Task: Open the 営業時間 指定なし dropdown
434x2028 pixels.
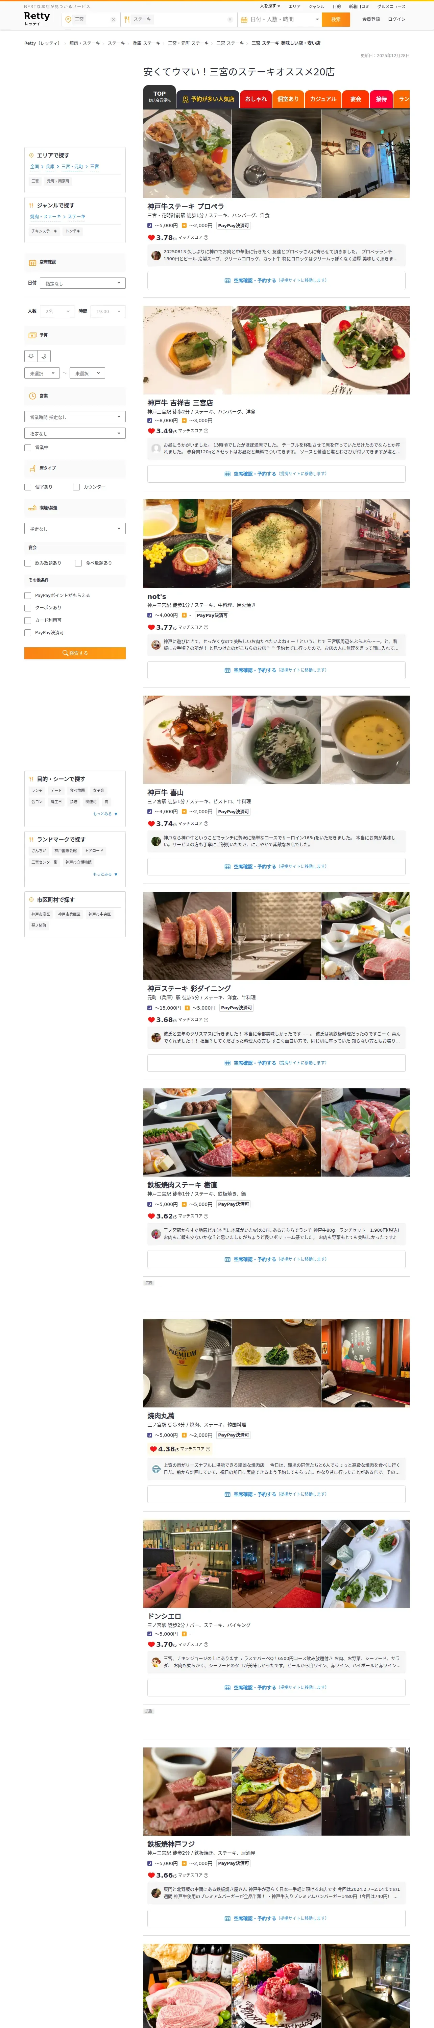Action: [x=75, y=416]
